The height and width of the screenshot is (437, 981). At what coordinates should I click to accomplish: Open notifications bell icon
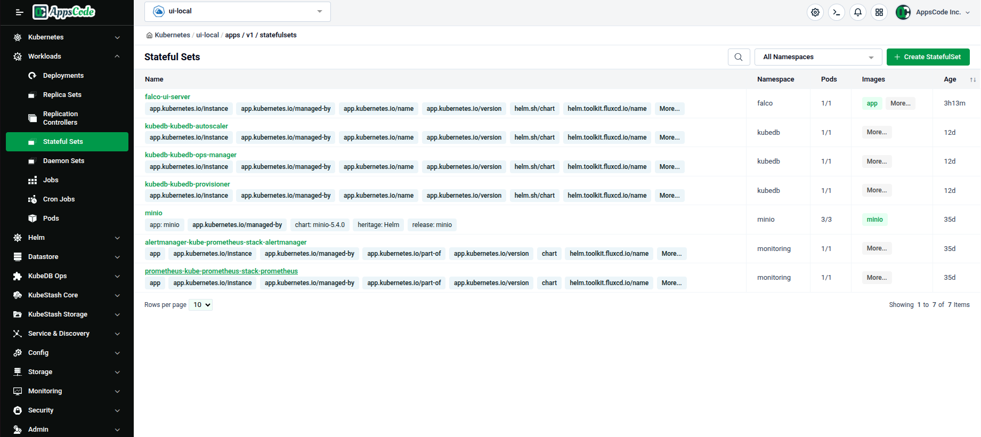coord(858,12)
